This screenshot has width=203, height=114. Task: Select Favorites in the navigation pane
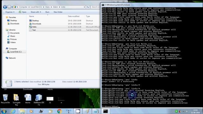point(12,17)
